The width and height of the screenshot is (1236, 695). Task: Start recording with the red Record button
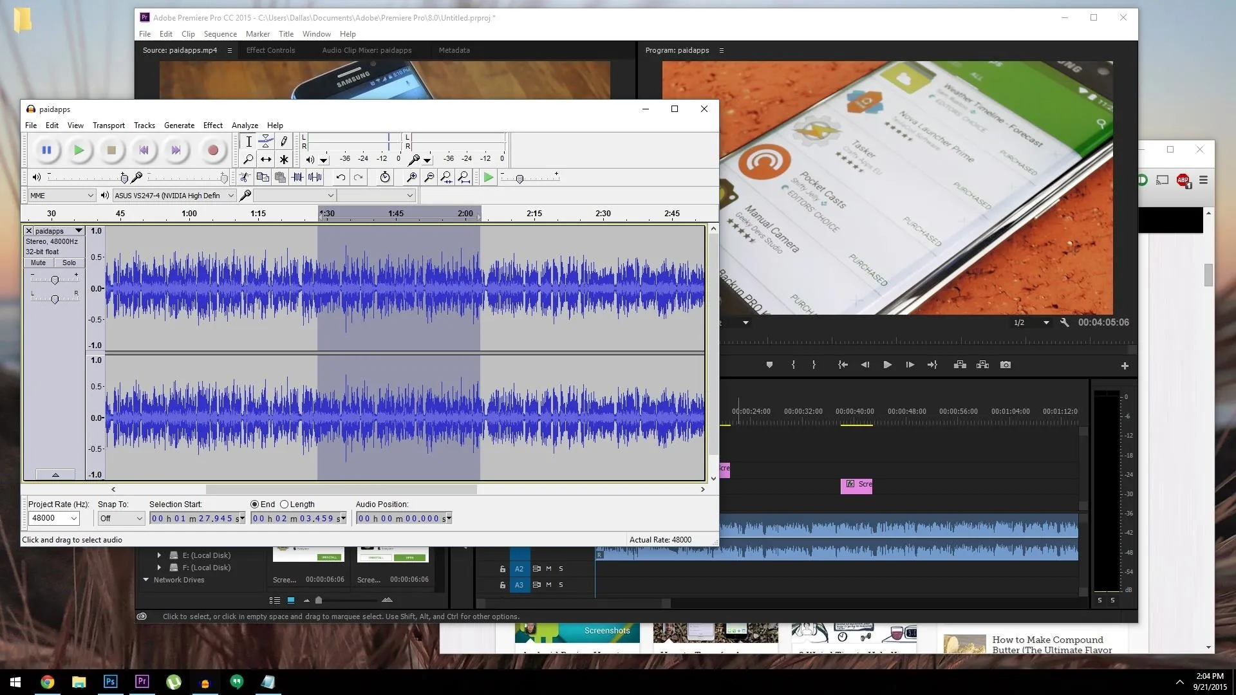tap(213, 151)
